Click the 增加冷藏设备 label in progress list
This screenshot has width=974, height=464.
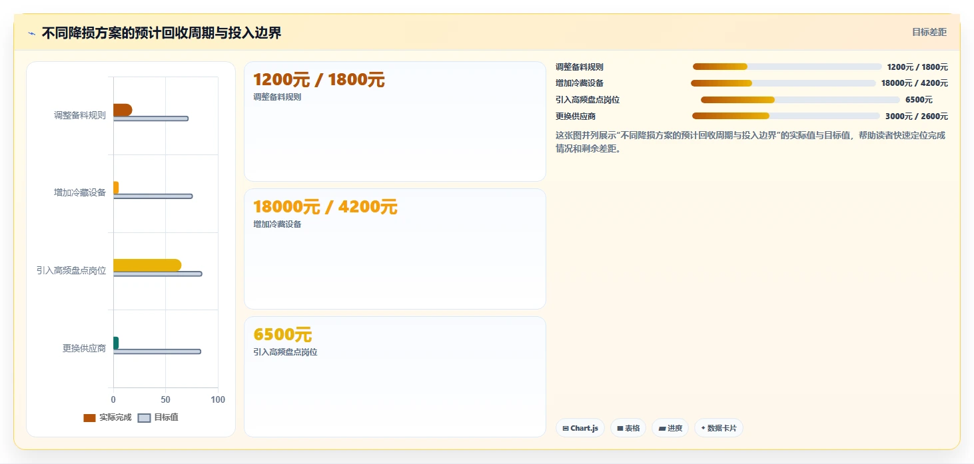point(580,83)
